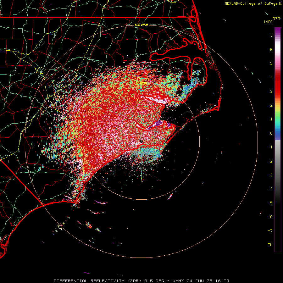Click the (ZDR) text in caption
Screen dimensions: 283x283
(134, 281)
